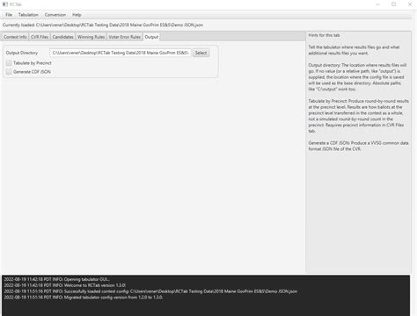Open the File menu
417x316 pixels.
coord(9,15)
